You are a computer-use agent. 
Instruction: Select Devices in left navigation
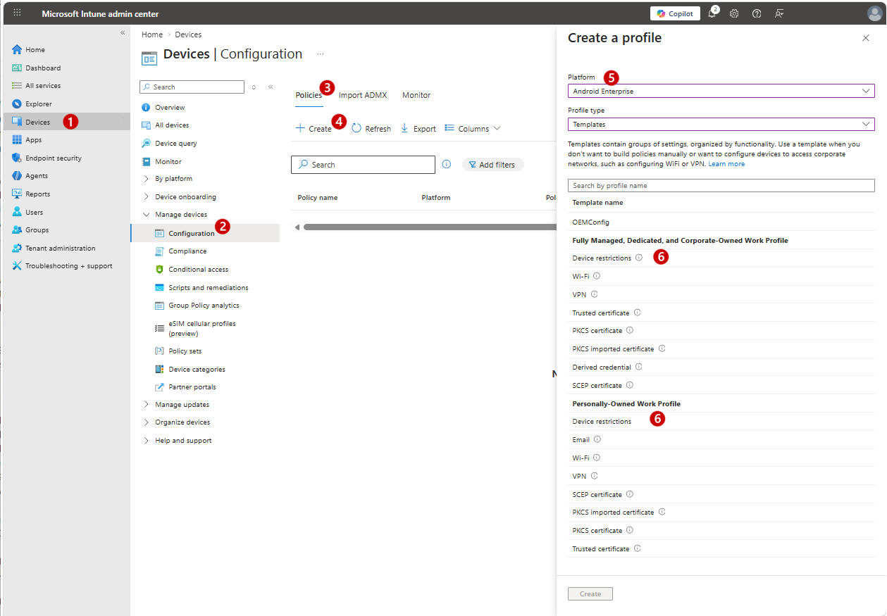66,122
